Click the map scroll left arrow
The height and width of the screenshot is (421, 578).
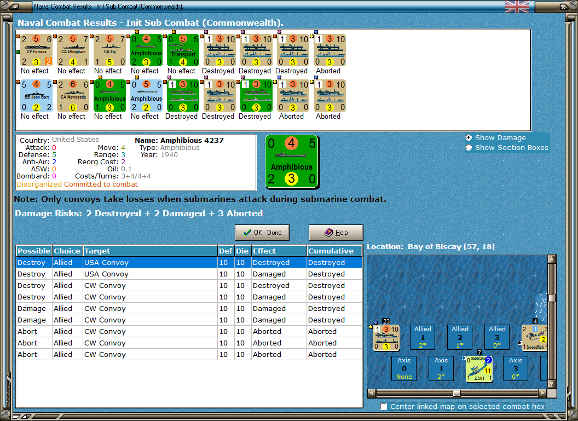[372, 393]
